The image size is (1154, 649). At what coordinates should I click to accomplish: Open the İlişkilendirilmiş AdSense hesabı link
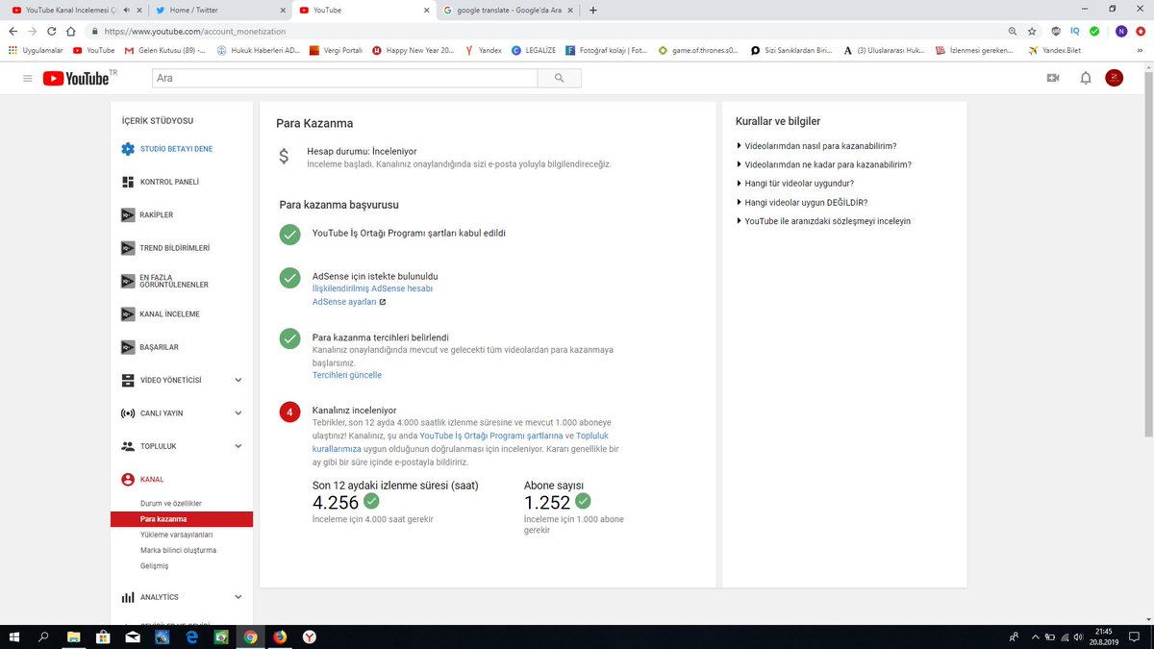[x=372, y=288]
